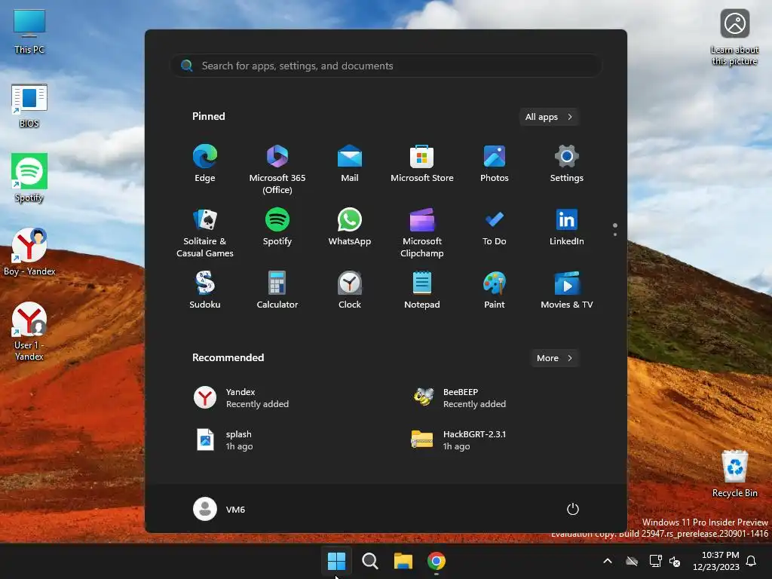
Task: Launch Microsoft Clipchamp
Action: point(422,232)
